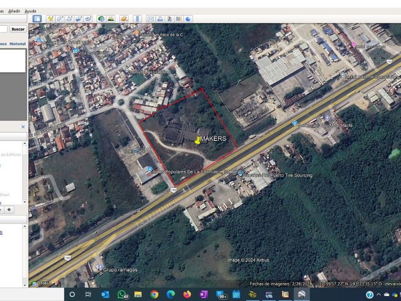This screenshot has width=401, height=301.
Task: Open the Añadir menu
Action: pos(14,11)
